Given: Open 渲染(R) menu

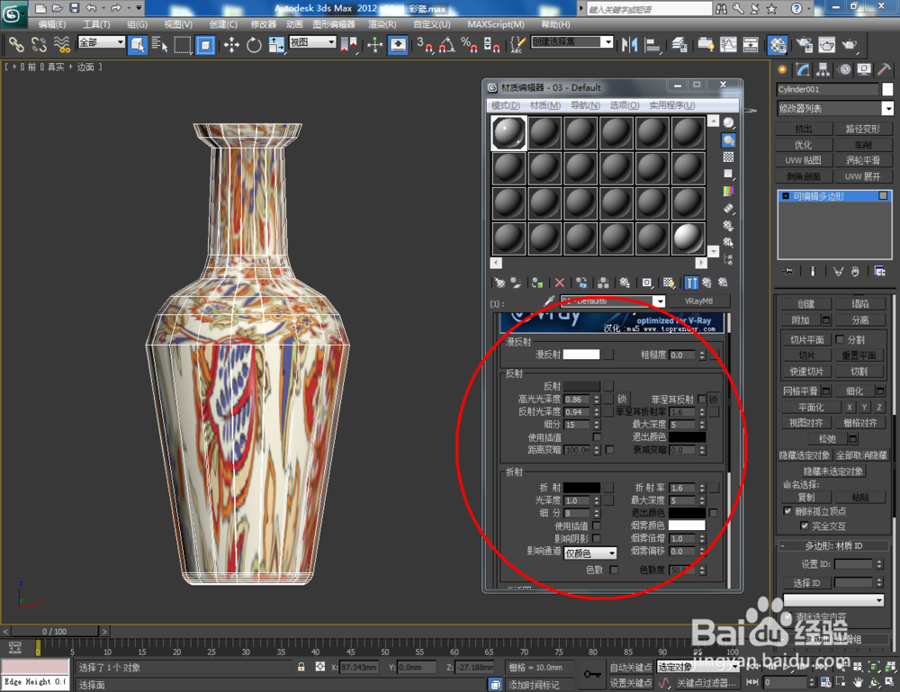Looking at the screenshot, I should (x=382, y=24).
